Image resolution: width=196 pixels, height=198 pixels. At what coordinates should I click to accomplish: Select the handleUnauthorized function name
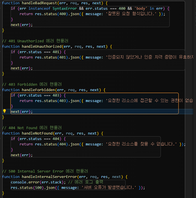coord(41,47)
